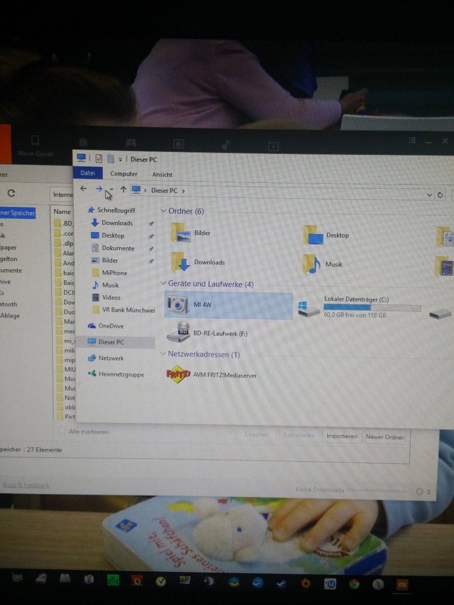Select Dieser PC in the navigation pane
454x605 pixels.
116,342
